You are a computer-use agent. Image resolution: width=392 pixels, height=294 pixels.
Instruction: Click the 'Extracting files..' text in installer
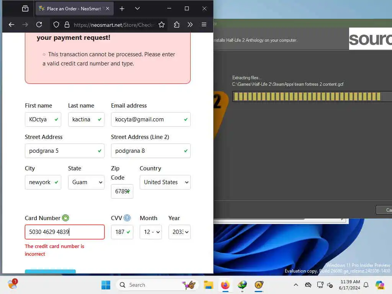point(246,78)
